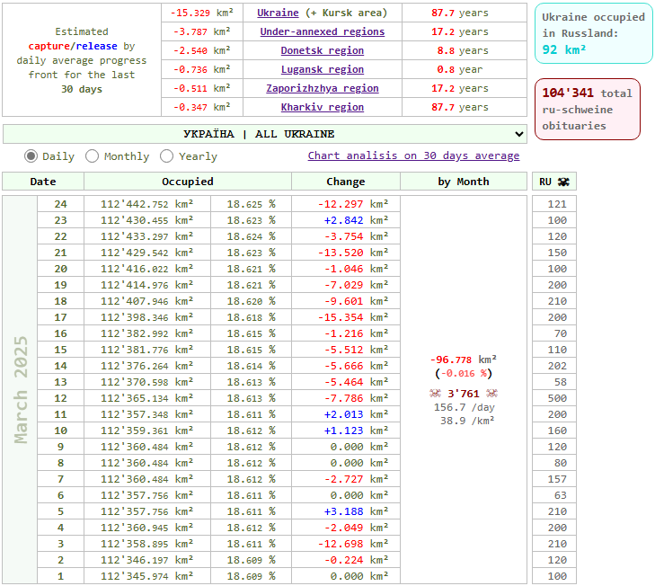Select the Yearly radio button
Screen dimensions: 655x586
click(166, 156)
